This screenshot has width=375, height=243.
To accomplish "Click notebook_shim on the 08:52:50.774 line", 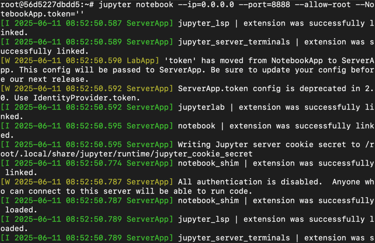I will click(208, 163).
